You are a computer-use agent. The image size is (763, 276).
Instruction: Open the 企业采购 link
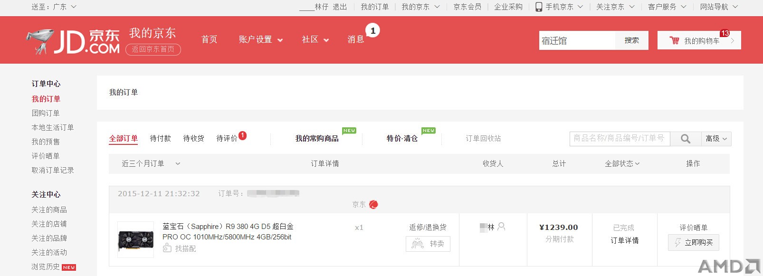(x=508, y=7)
